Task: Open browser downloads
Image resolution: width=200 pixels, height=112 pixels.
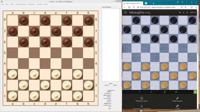Action: (196, 7)
